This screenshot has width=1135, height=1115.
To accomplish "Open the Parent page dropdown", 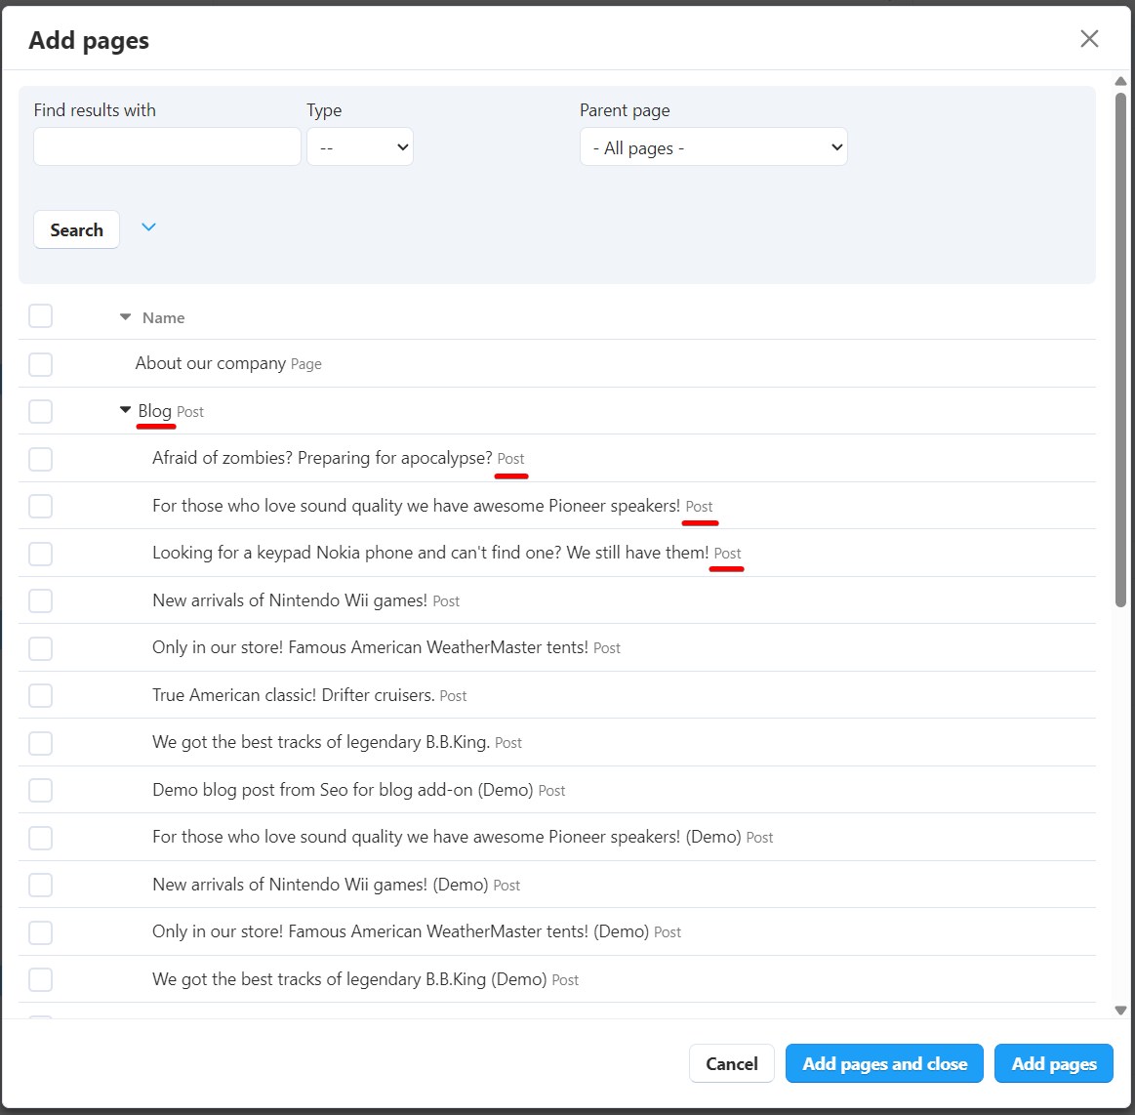I will 712,147.
